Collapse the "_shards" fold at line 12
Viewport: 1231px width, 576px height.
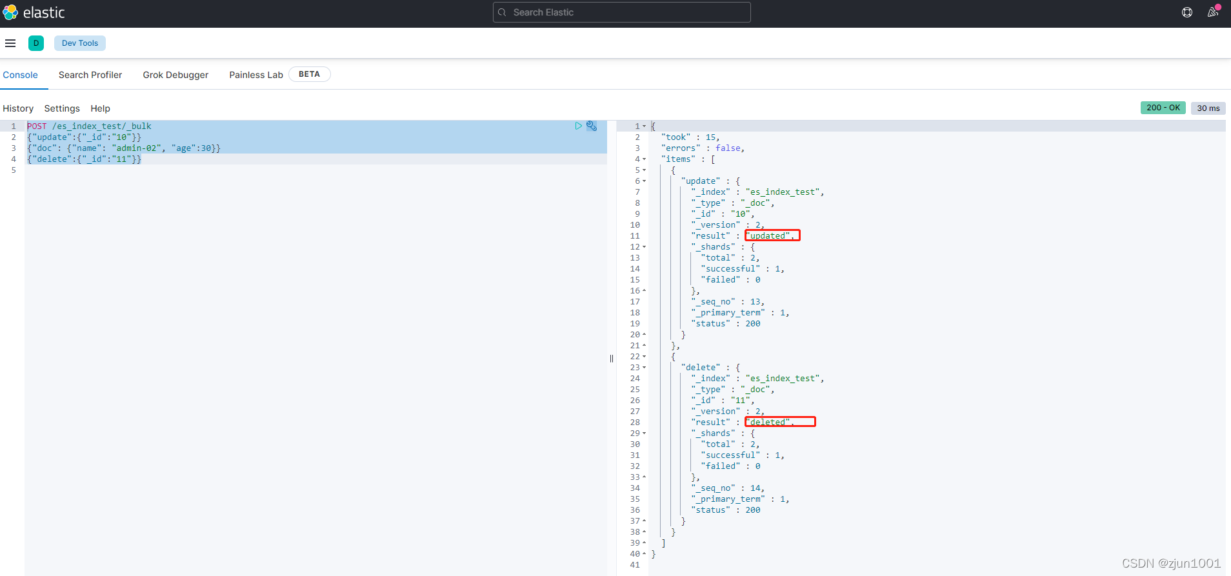[644, 247]
